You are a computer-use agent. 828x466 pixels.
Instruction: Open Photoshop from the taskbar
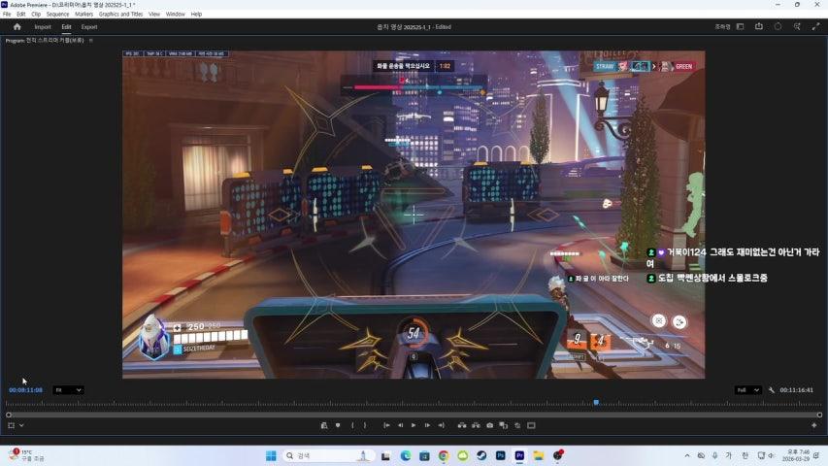[501, 455]
